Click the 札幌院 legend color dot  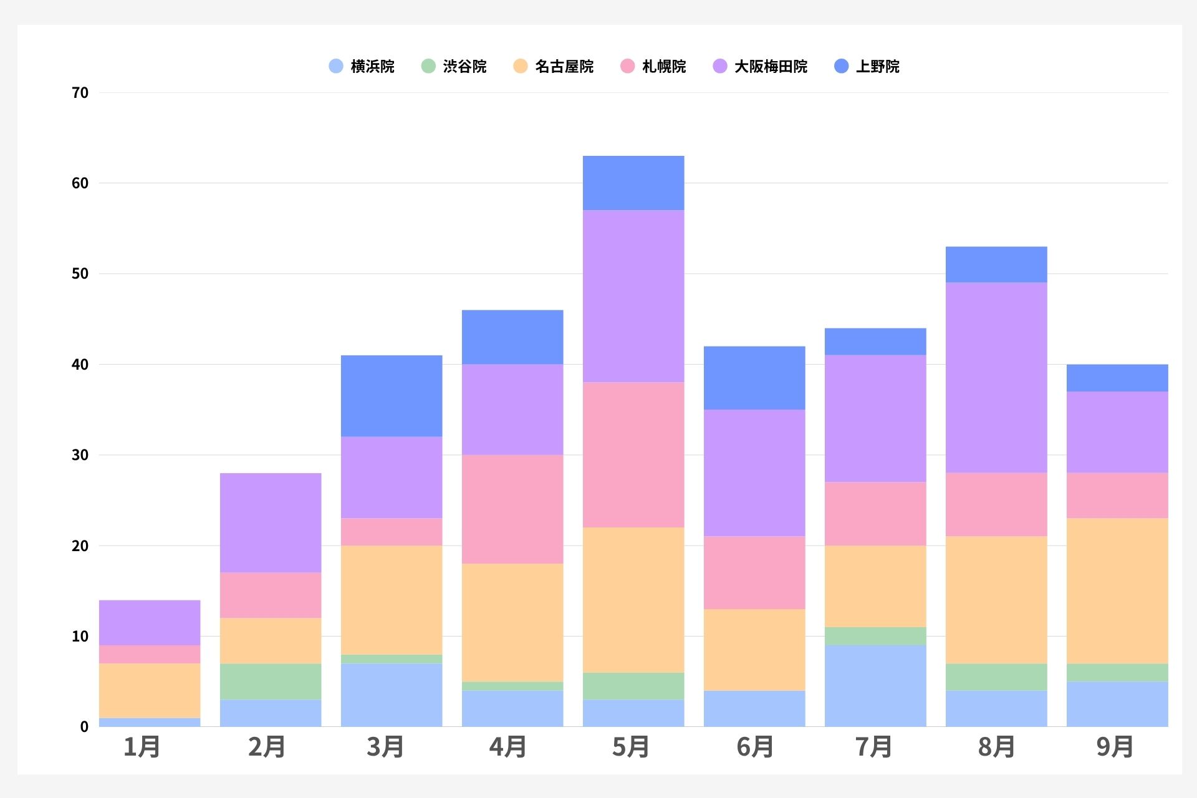click(628, 66)
